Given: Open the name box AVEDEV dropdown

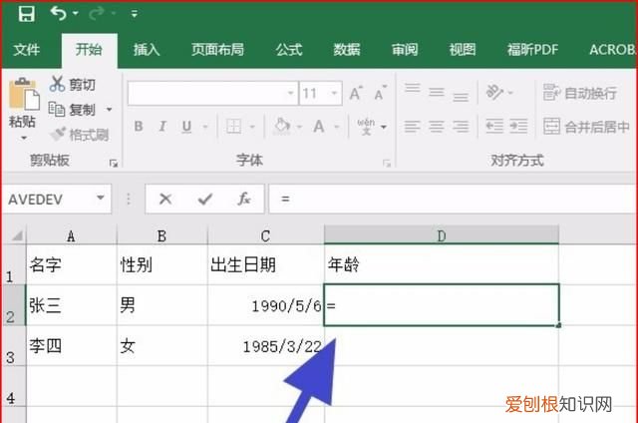Looking at the screenshot, I should (100, 199).
